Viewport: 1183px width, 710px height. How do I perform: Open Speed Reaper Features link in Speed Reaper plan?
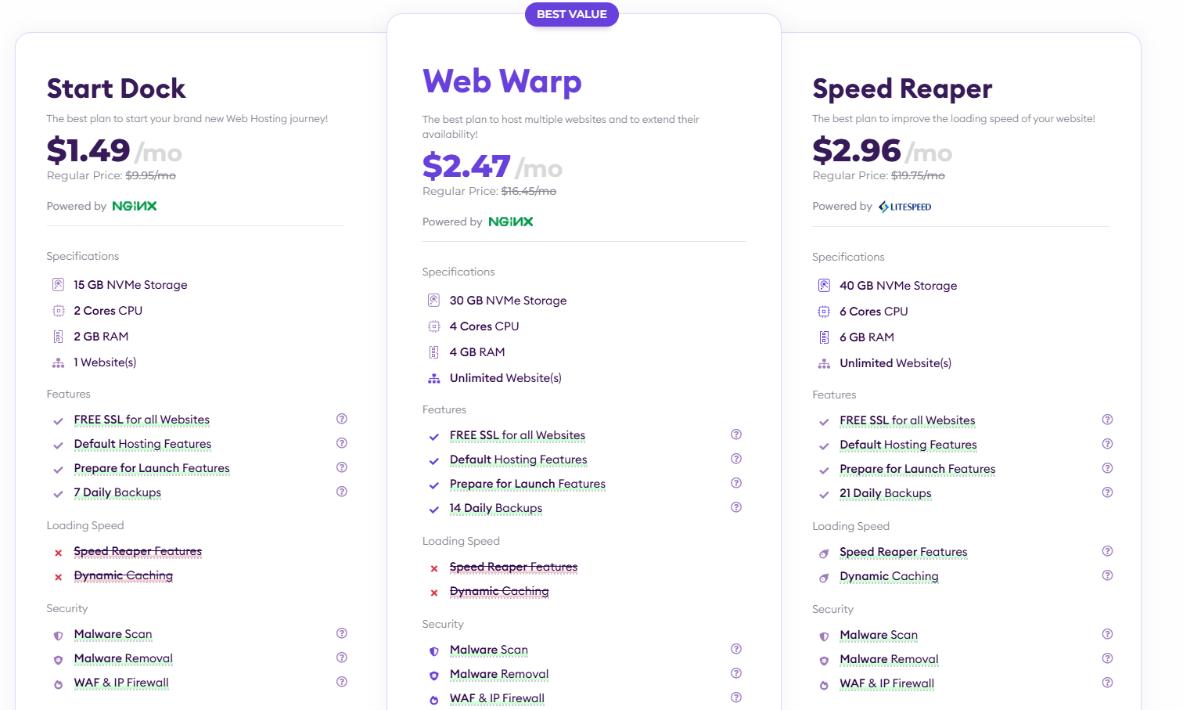(903, 552)
